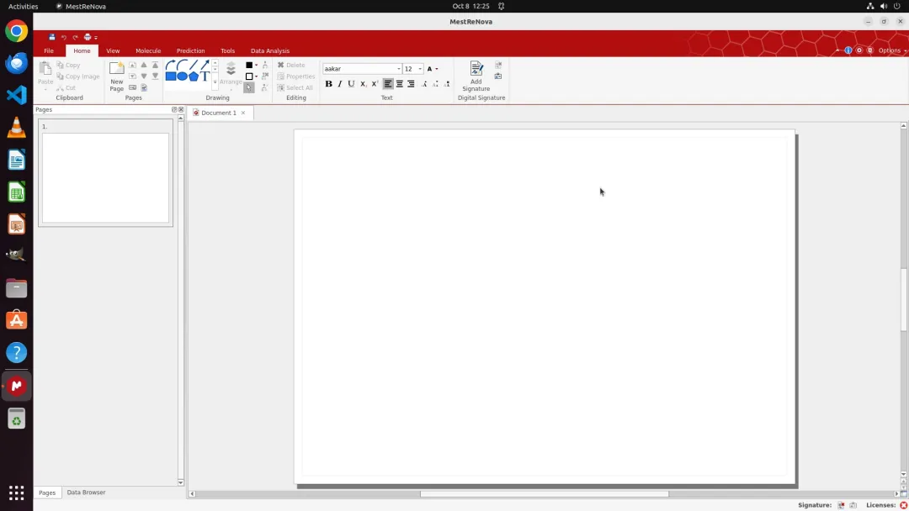This screenshot has width=909, height=511.
Task: Select the rectangle shape tool
Action: point(170,76)
